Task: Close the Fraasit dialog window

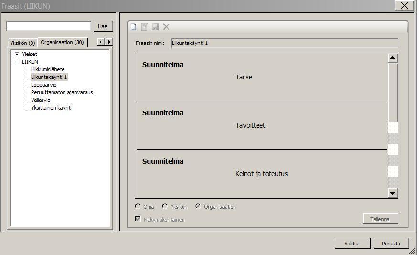Action: pyautogui.click(x=404, y=6)
